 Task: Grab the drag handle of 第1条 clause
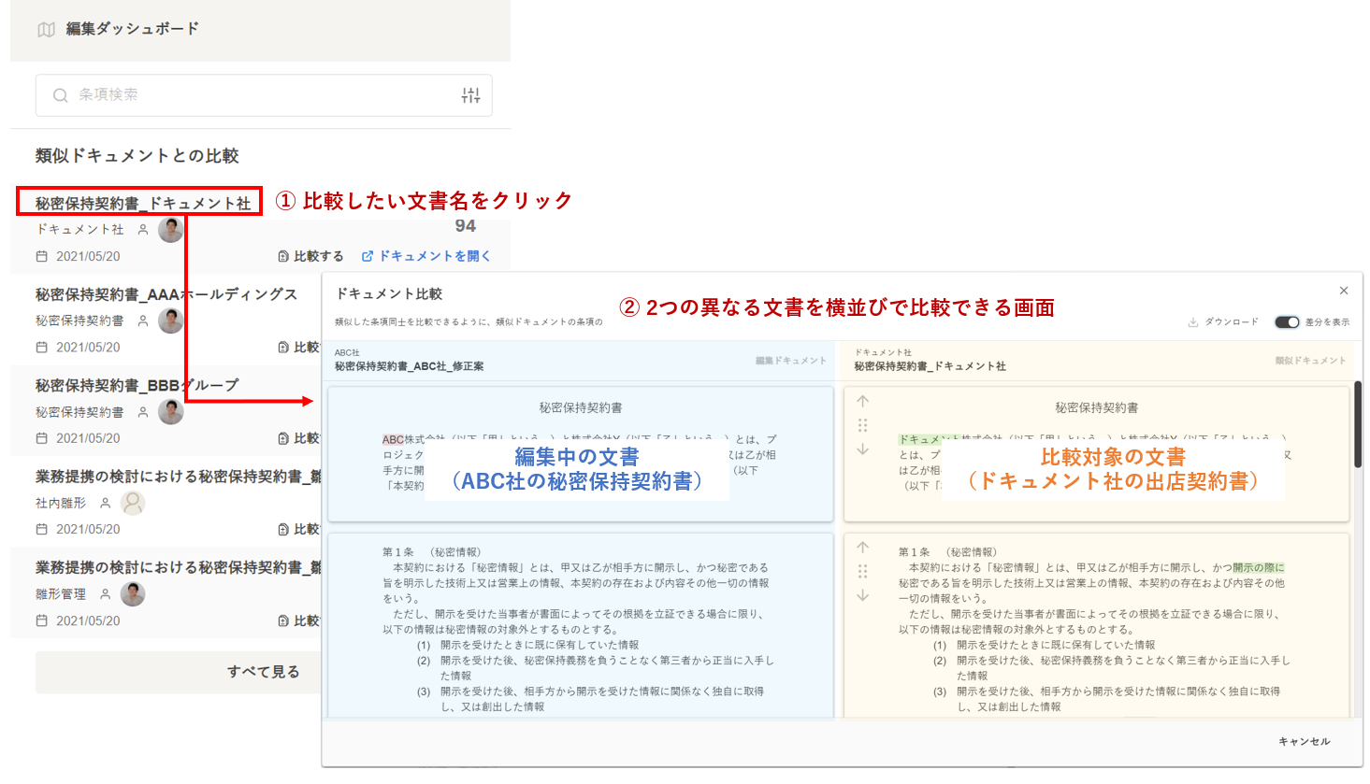(862, 571)
